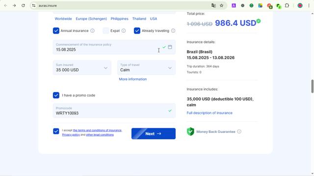Click the Promocode input field
314x176 pixels.
pyautogui.click(x=114, y=111)
